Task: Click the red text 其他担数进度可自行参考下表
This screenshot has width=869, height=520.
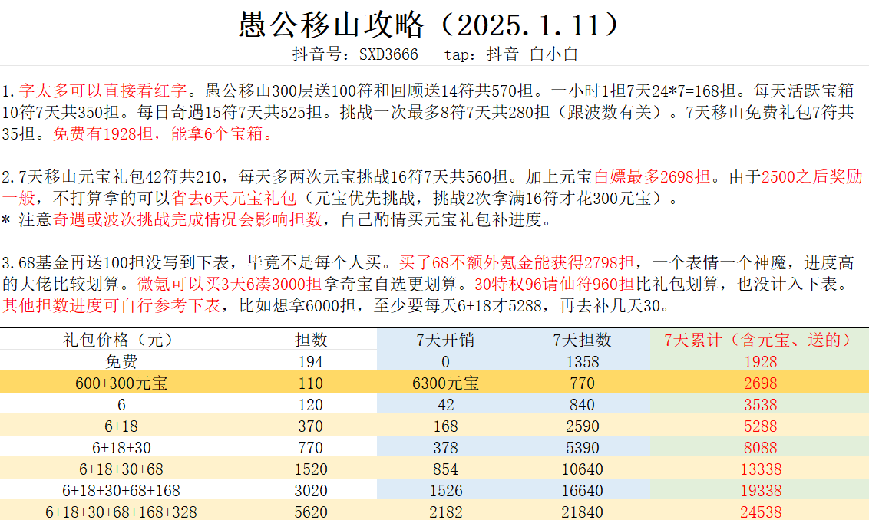Action: pyautogui.click(x=111, y=306)
